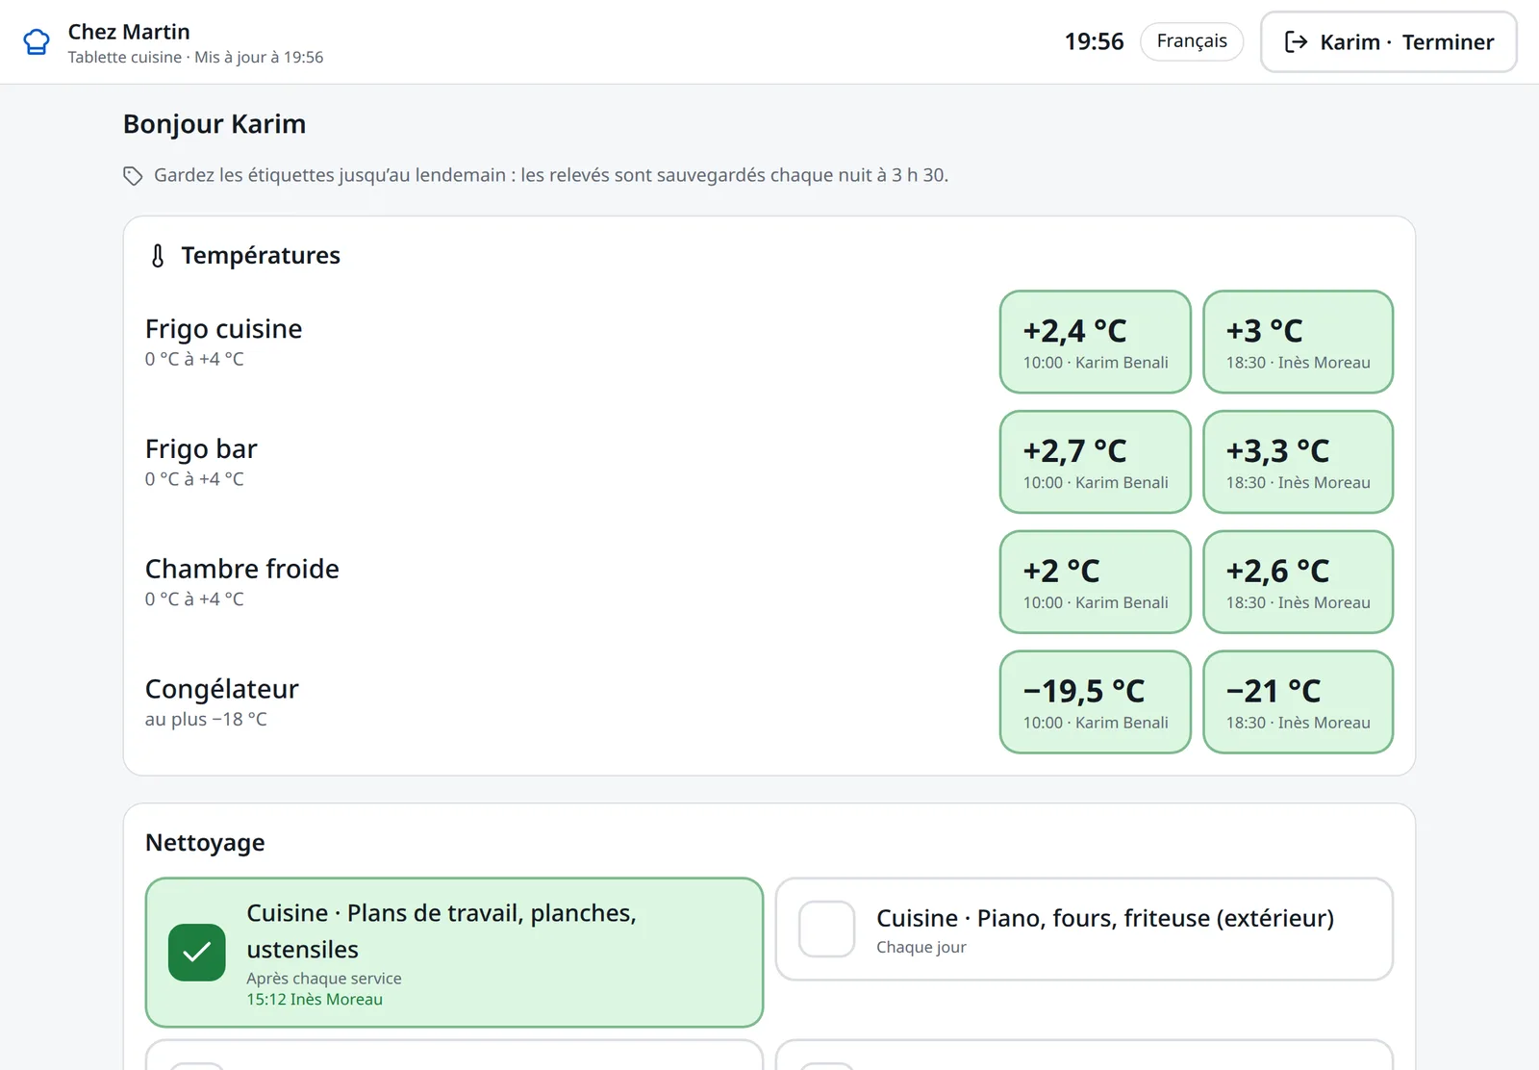Screen dimensions: 1539x1070
Task: Click '15:12 Inès Moreau' completion stamp
Action: (315, 1000)
